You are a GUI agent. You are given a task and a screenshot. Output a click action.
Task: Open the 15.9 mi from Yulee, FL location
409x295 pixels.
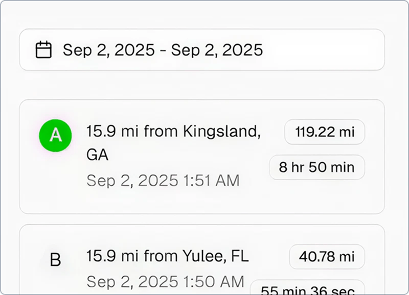pos(167,256)
